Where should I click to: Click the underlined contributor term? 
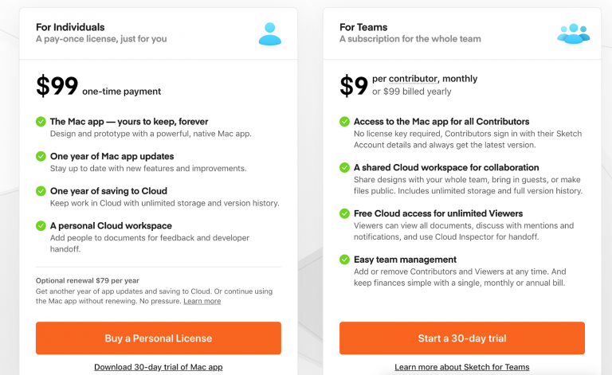[x=414, y=80]
